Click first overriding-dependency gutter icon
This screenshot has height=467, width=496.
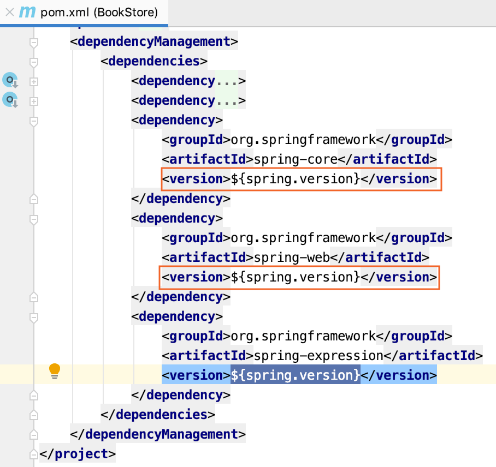click(10, 81)
